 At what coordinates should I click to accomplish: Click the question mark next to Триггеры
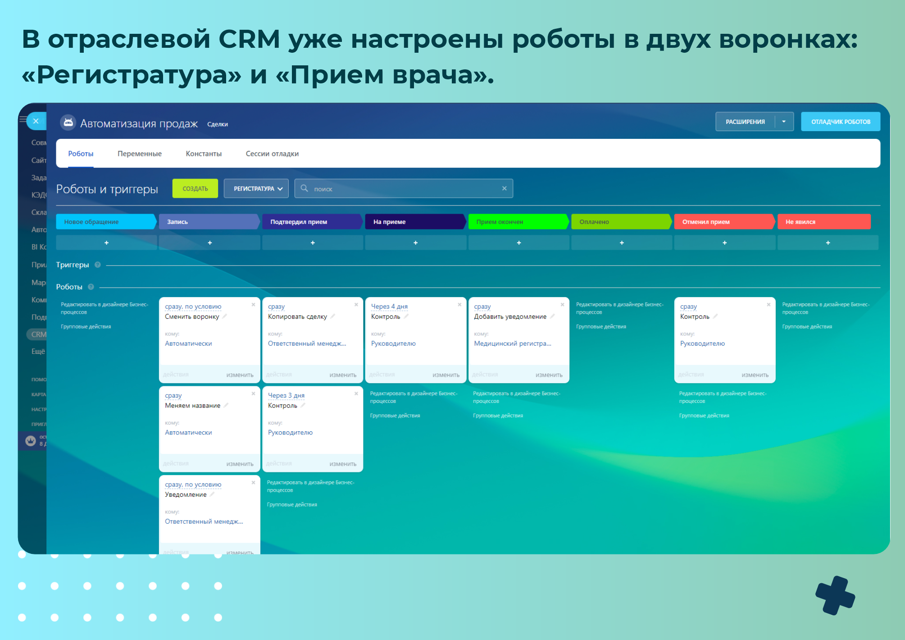98,265
